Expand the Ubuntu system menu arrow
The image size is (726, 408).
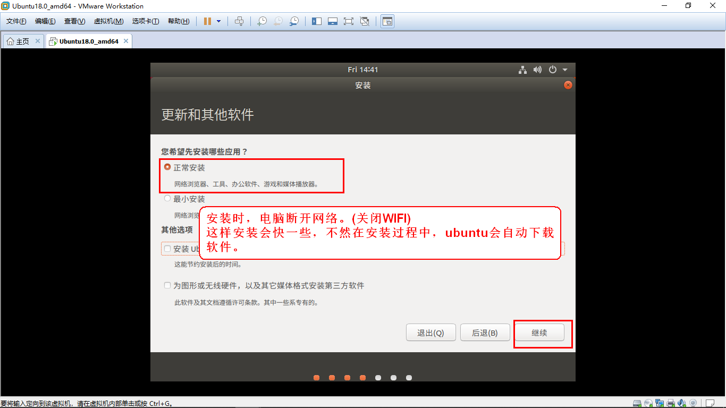(x=565, y=70)
